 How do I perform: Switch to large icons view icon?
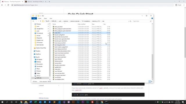coord(152,81)
